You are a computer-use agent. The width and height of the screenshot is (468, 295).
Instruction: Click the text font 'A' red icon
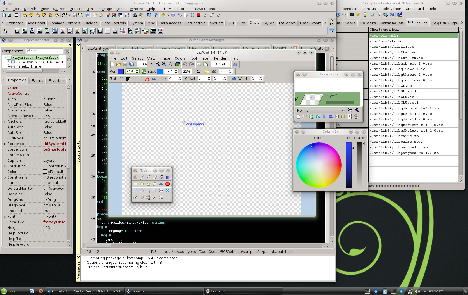pyautogui.click(x=147, y=79)
